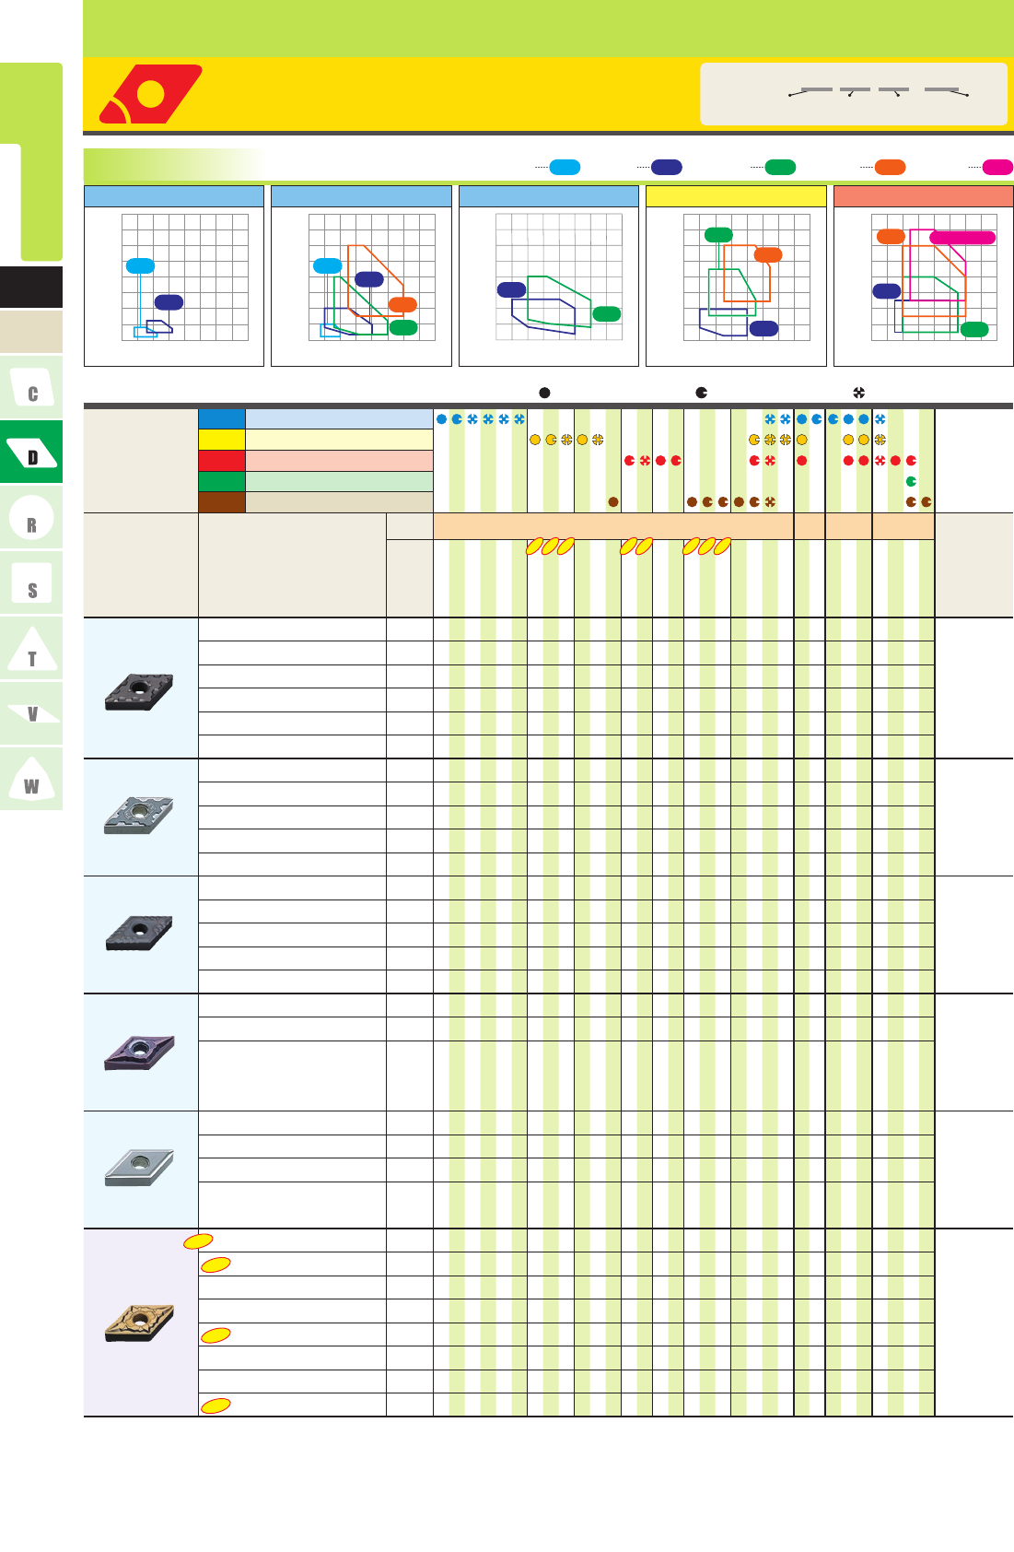Open the gold-colored insert thumbnail
This screenshot has width=1014, height=1552.
140,1323
